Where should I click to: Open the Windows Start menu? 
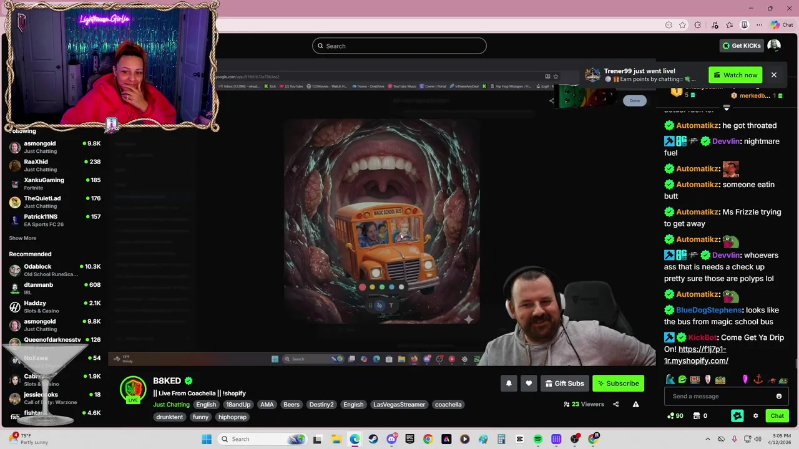point(207,439)
